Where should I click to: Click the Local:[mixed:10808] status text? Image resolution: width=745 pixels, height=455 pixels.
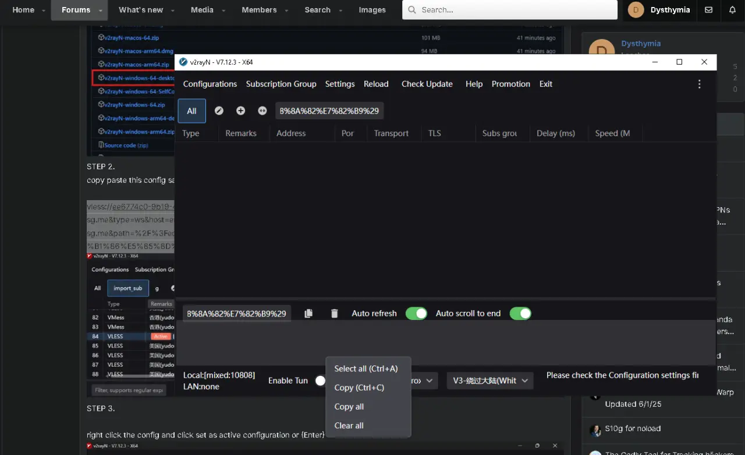pyautogui.click(x=219, y=375)
